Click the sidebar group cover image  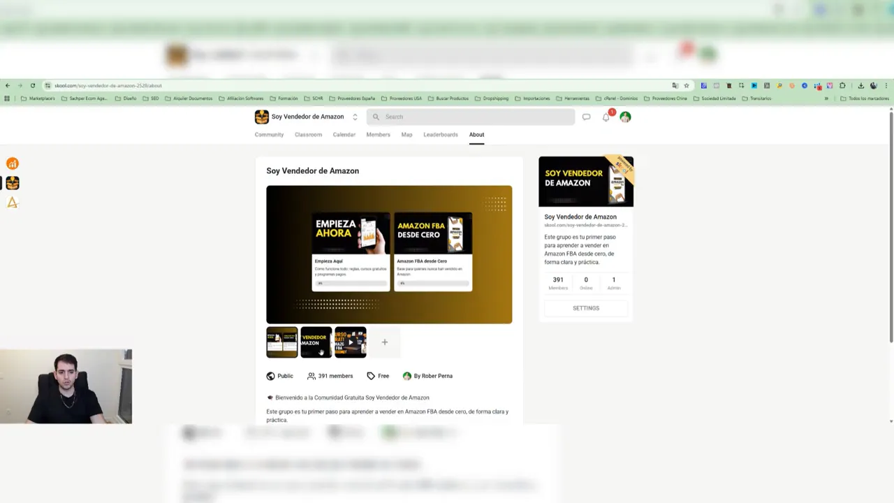pyautogui.click(x=586, y=182)
